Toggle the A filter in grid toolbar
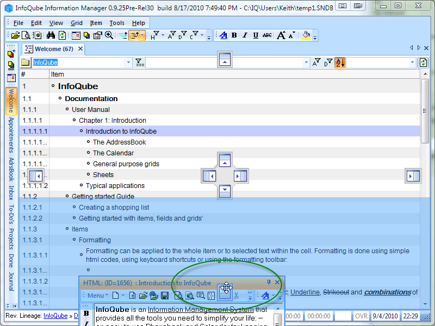The width and height of the screenshot is (435, 326). click(x=316, y=62)
